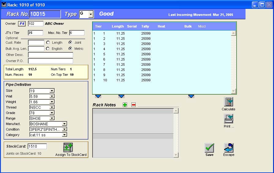Click the F4 owner lookup button
Viewport: 274px width, 173px height.
(22, 24)
